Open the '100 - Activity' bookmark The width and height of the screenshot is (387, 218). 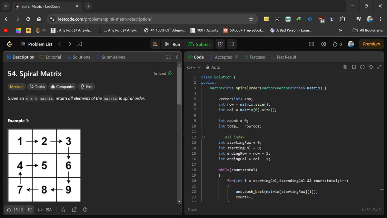pyautogui.click(x=204, y=30)
